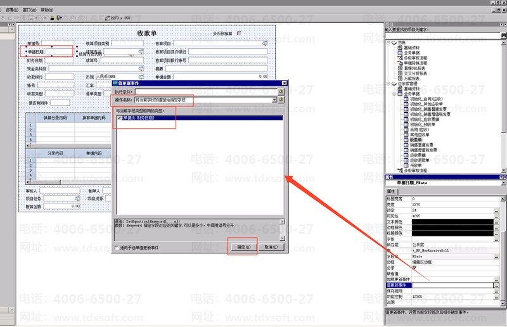Enable the 适用于选单值更新事件 checkbox
507x327 pixels.
(116, 247)
